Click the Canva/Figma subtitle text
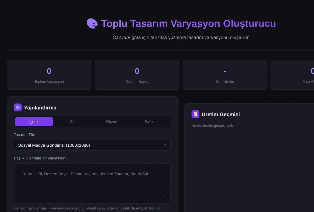 [x=181, y=37]
